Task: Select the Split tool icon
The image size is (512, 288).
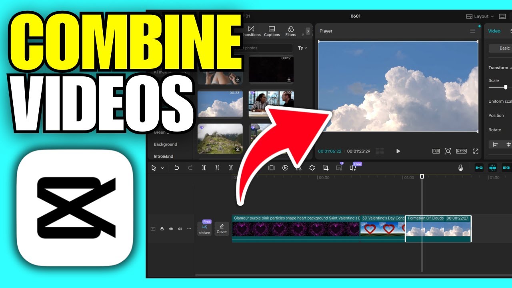Action: (x=204, y=168)
